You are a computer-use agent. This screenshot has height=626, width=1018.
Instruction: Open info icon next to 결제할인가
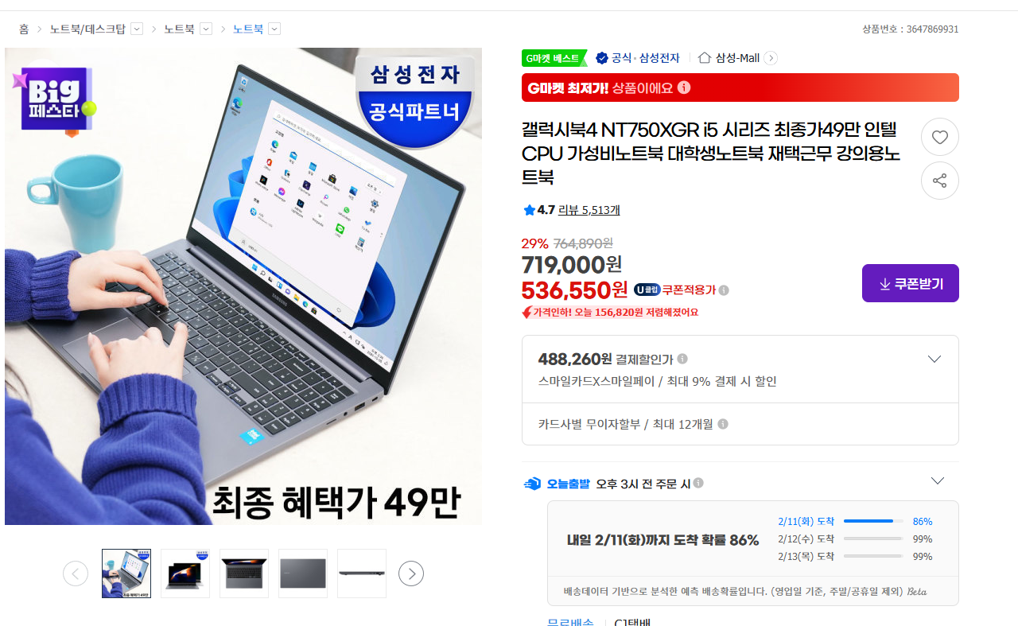tap(682, 359)
